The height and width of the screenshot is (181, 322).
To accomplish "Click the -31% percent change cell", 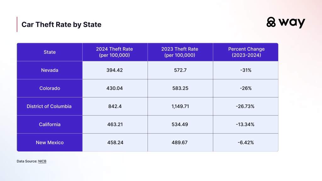I will coord(246,70).
